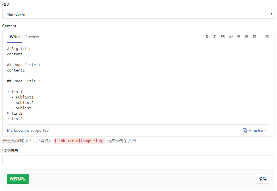Create a numbered list with the toolbar icon
Image resolution: width=277 pixels, height=191 pixels.
point(247,37)
